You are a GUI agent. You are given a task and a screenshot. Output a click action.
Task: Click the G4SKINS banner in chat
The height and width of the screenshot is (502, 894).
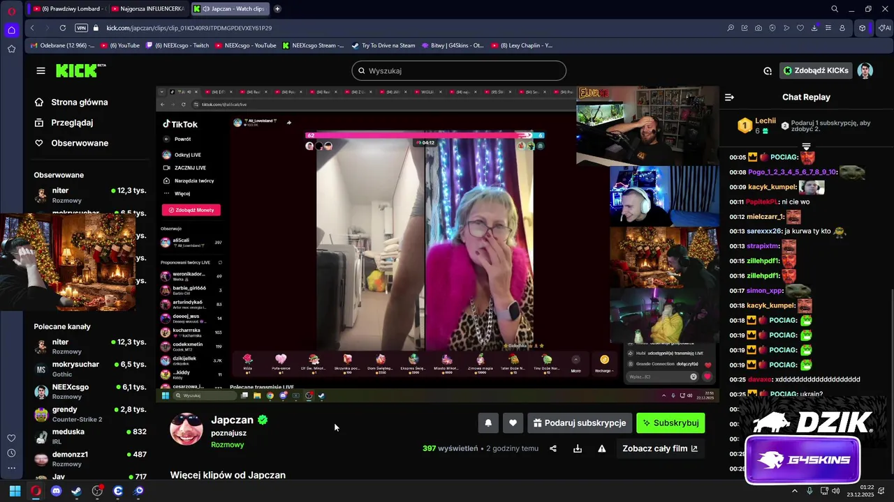tap(803, 460)
